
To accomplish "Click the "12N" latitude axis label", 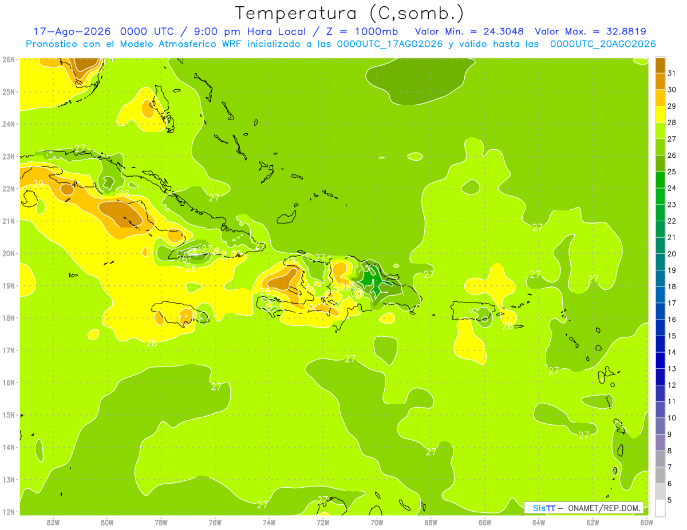I will pyautogui.click(x=9, y=512).
